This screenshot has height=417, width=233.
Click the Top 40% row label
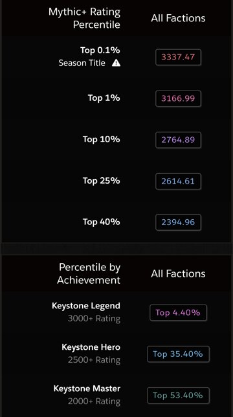[x=102, y=222]
